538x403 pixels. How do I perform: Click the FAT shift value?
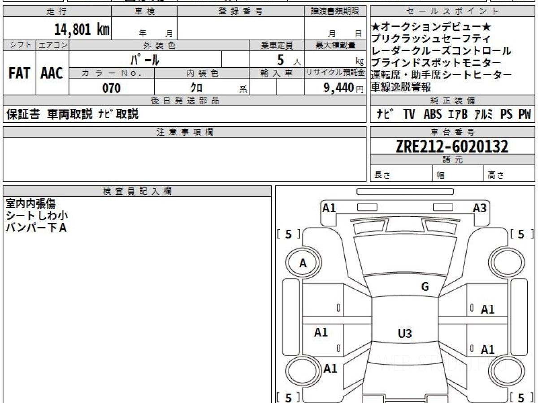pos(19,73)
